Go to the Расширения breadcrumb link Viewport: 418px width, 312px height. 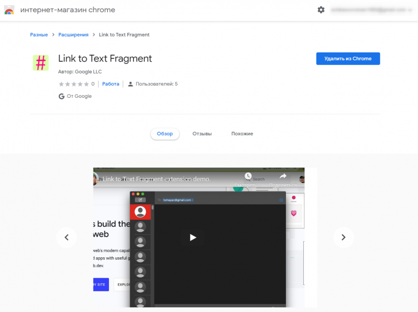click(x=73, y=35)
